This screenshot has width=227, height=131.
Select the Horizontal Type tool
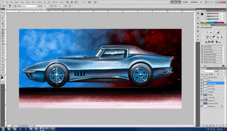pyautogui.click(x=3, y=56)
